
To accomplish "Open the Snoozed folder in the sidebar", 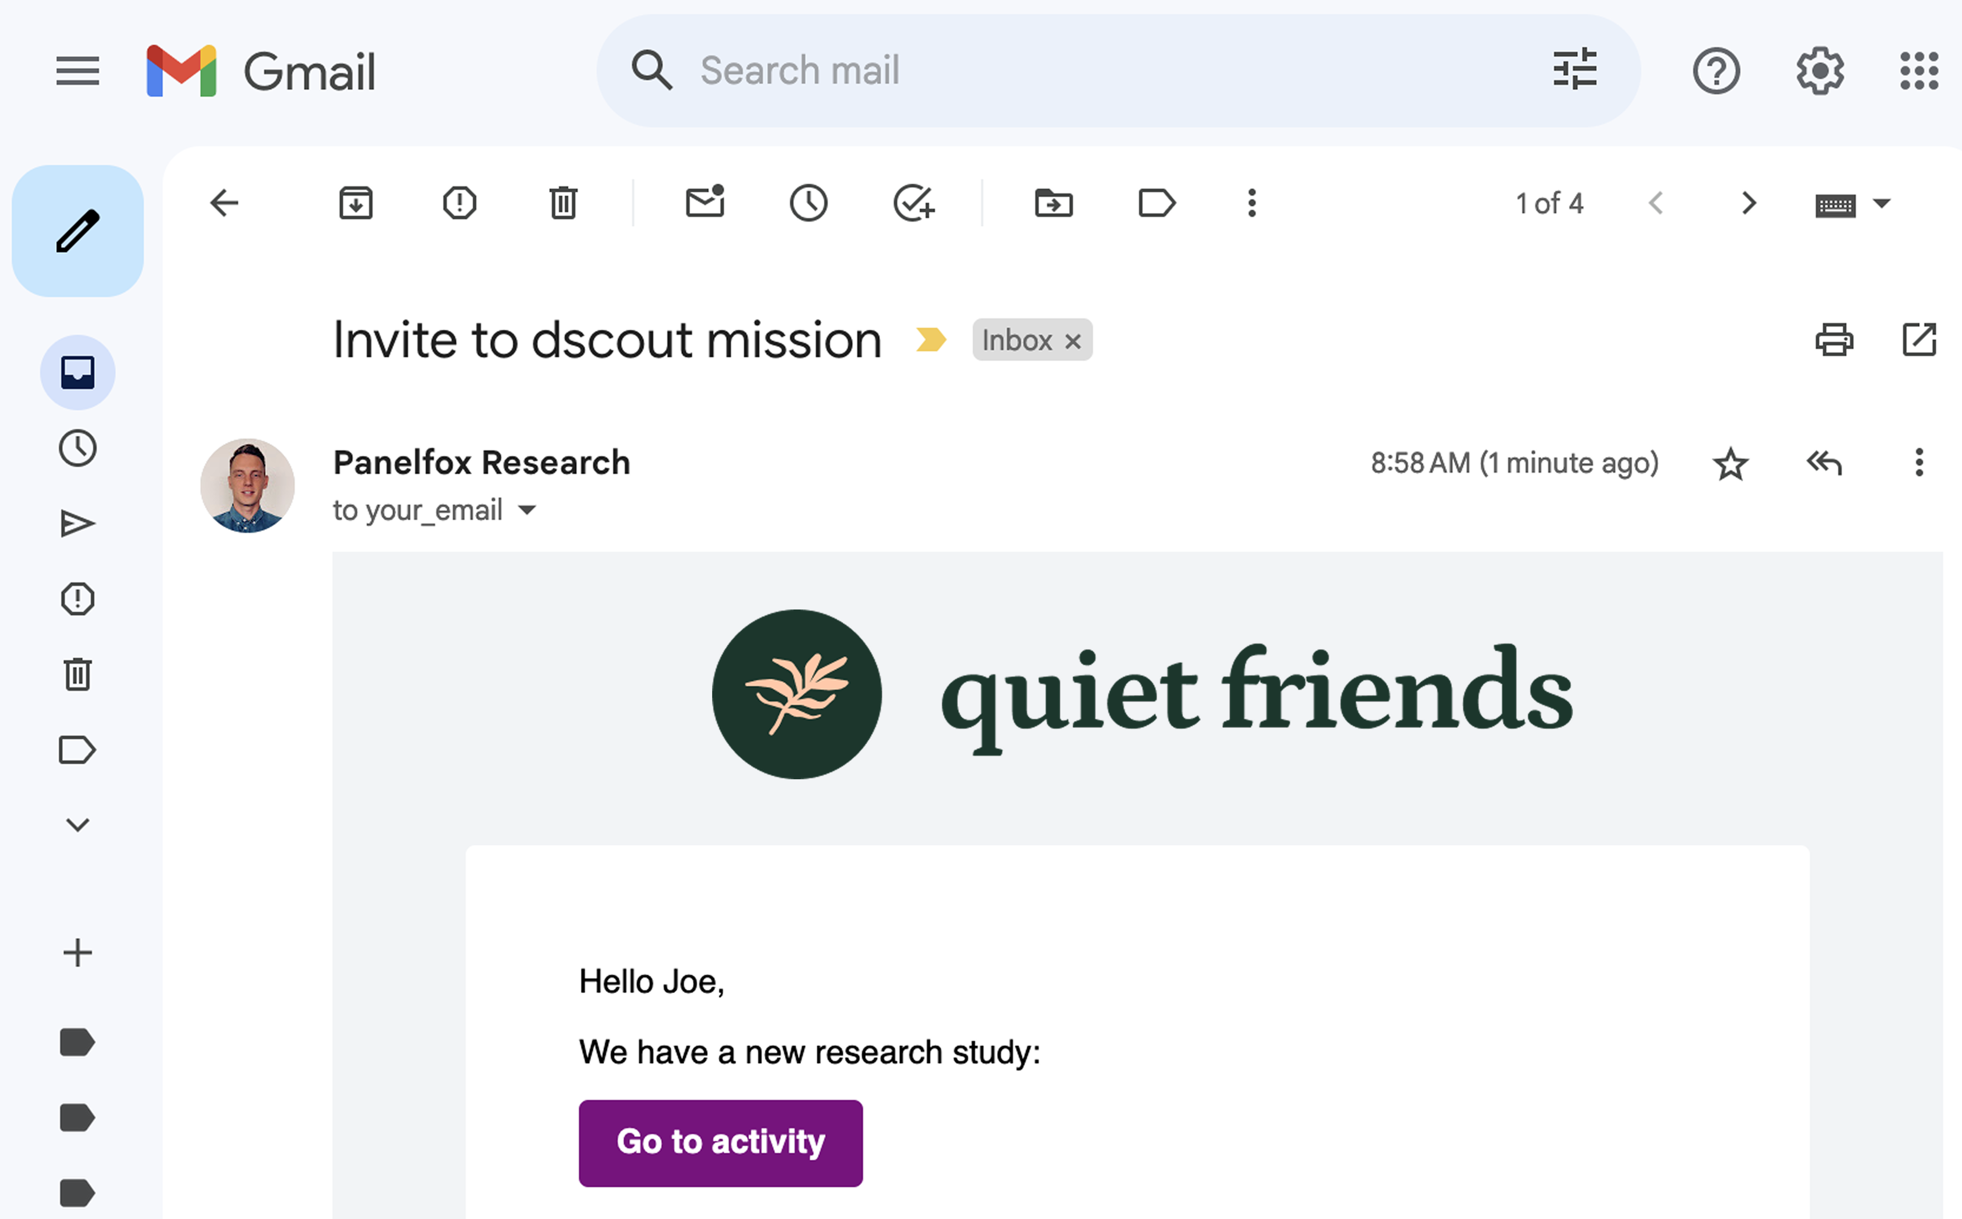I will [x=78, y=448].
